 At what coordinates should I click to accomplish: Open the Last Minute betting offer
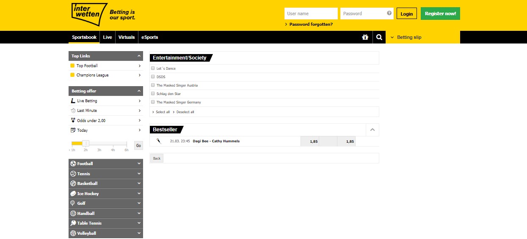coord(106,111)
